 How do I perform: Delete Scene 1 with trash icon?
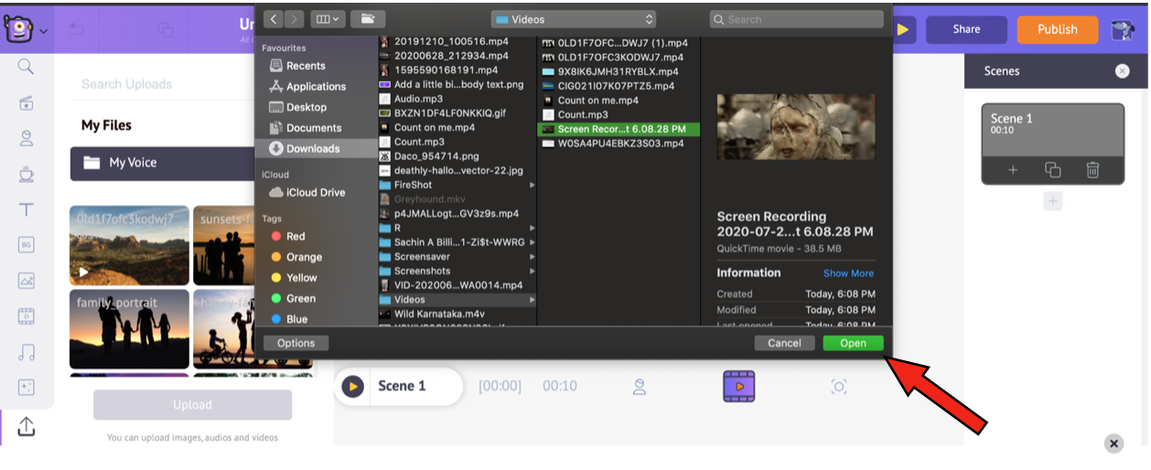tap(1092, 170)
